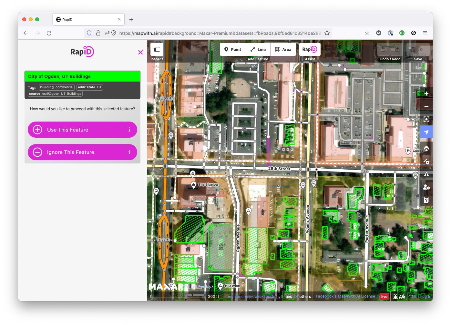Click the Redo arrow
Screen dimensions: 451x325
[396, 49]
